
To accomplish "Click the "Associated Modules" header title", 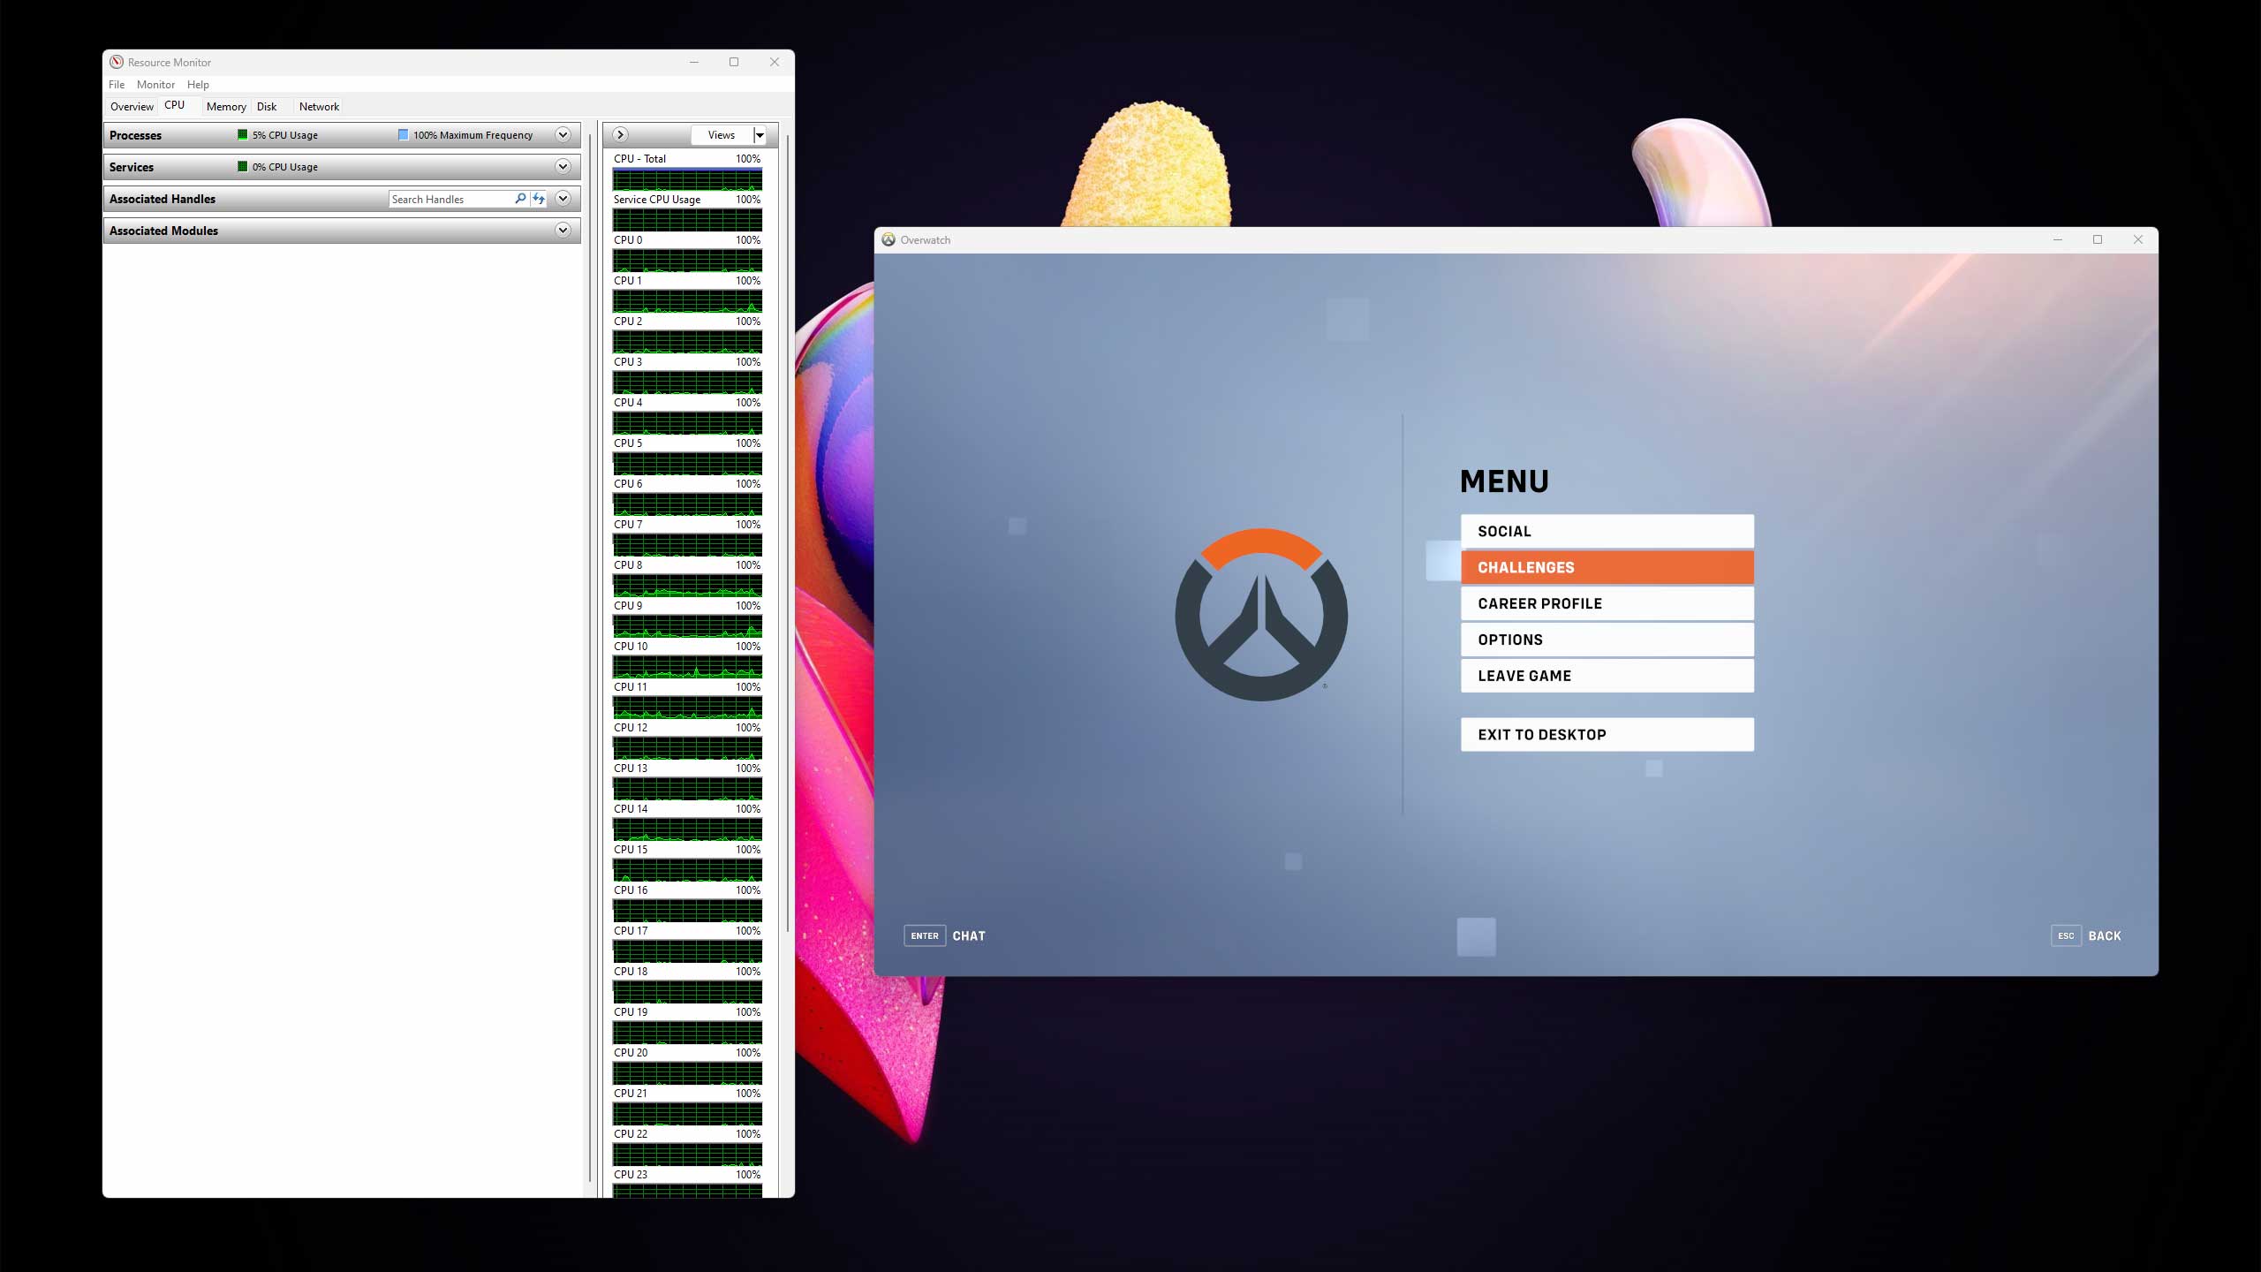I will click(x=163, y=231).
